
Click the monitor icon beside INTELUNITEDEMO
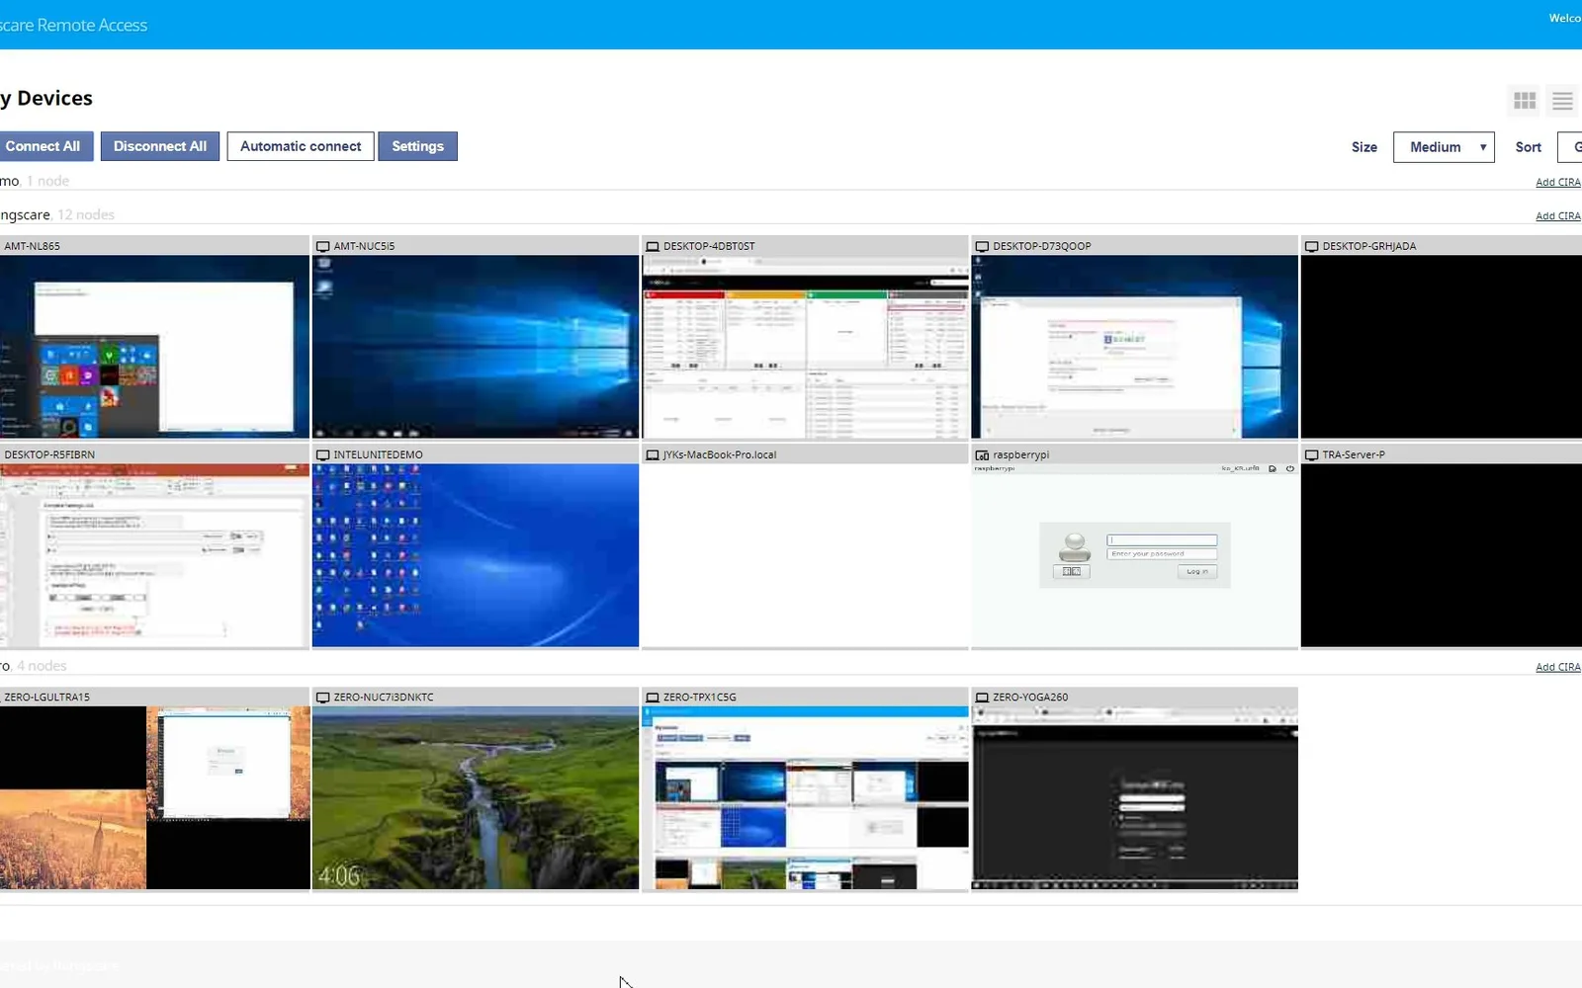(322, 454)
